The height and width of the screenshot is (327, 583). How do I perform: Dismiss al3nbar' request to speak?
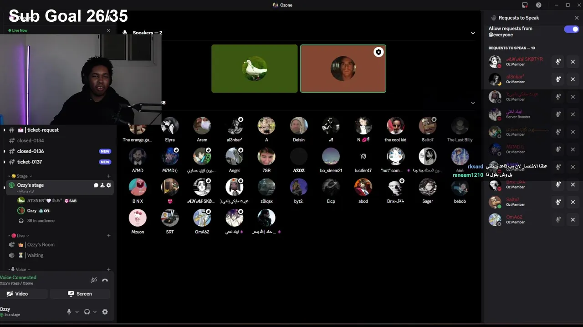point(573,79)
